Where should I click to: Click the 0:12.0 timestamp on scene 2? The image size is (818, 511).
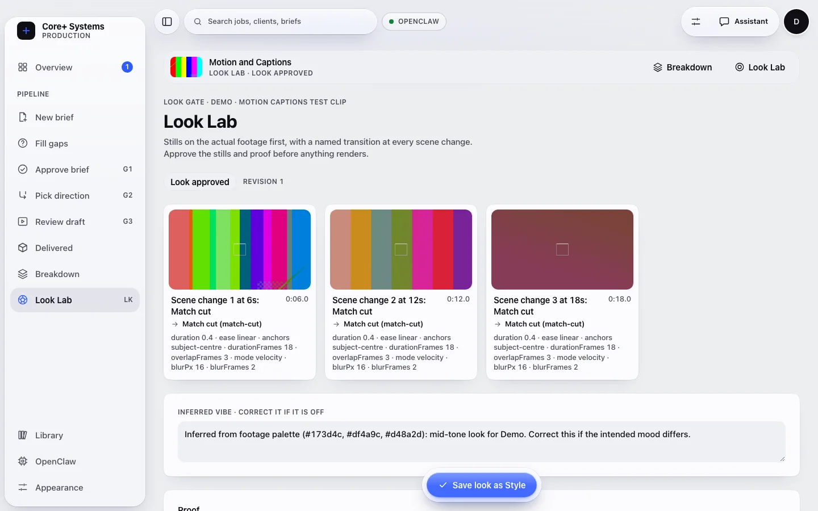(458, 299)
